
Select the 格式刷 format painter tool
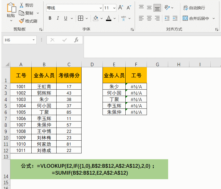27,21
